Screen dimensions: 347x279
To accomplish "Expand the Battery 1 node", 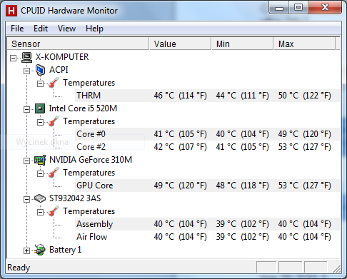I will tap(26, 250).
